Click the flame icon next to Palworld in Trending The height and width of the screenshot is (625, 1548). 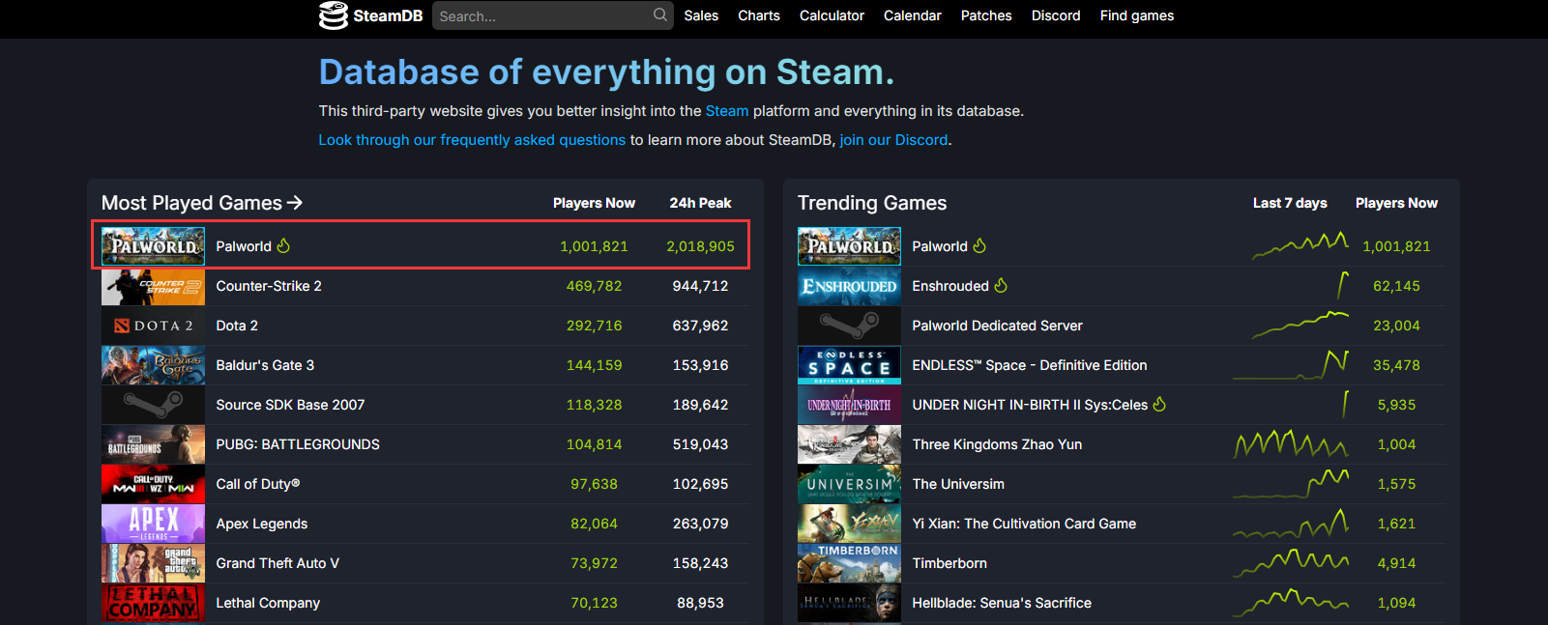click(979, 245)
